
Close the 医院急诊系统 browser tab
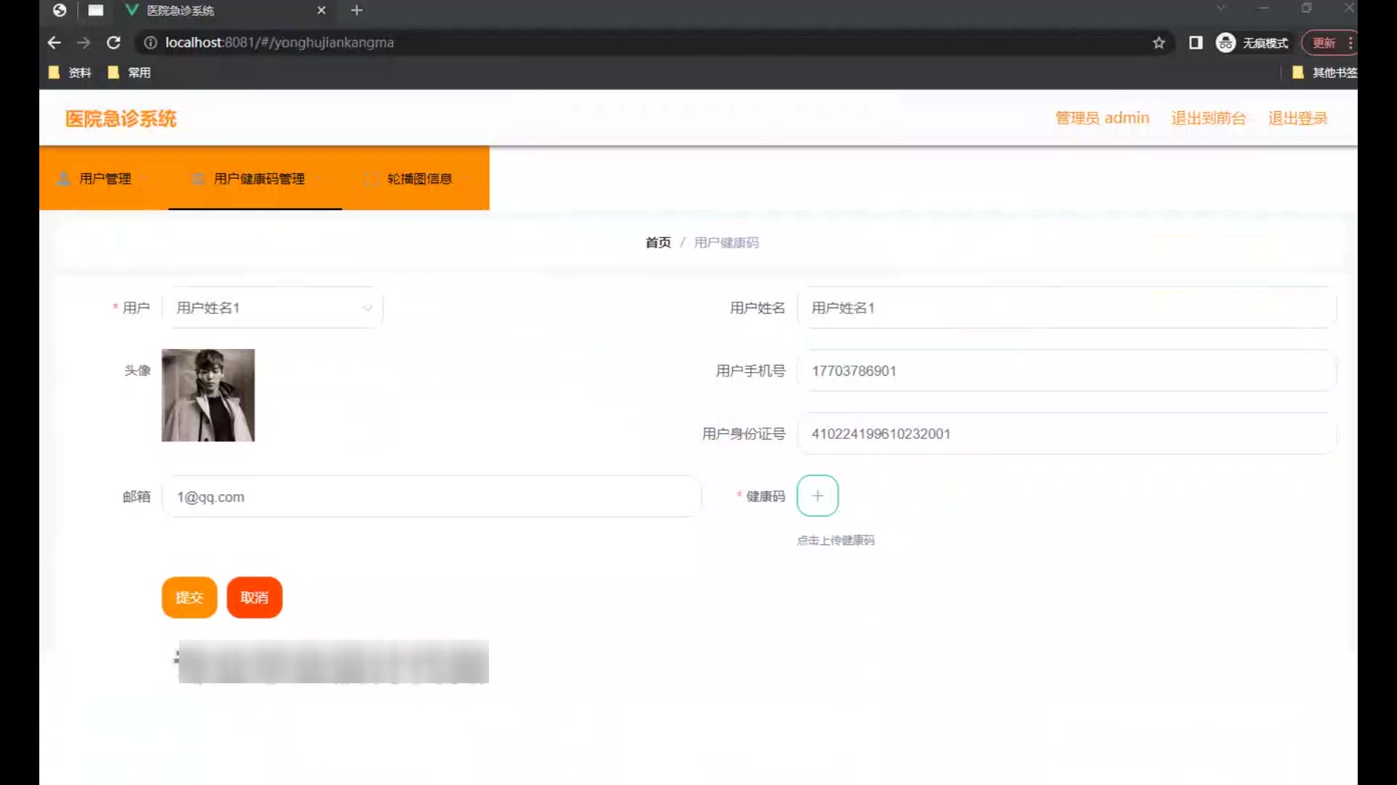[x=322, y=10]
